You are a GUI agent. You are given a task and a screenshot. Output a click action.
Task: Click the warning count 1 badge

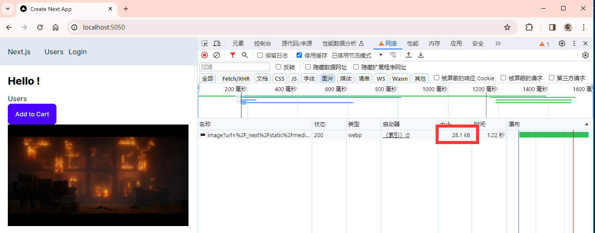544,44
